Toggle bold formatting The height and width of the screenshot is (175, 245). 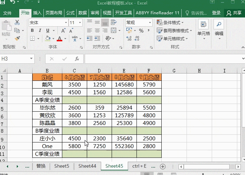click(32, 31)
